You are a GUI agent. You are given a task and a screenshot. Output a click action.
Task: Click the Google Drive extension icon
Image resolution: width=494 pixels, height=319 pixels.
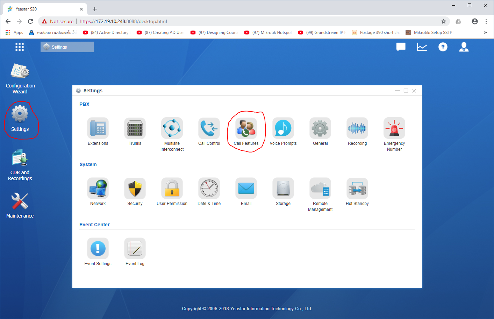pos(458,21)
